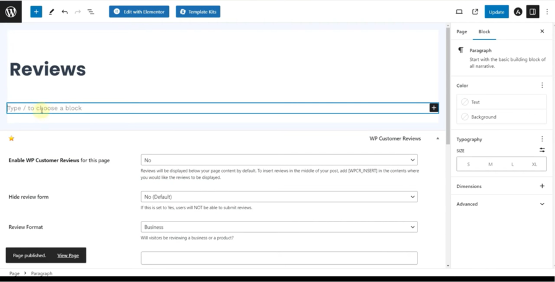
Task: Click the empty field below Review Format
Action: tap(279, 258)
